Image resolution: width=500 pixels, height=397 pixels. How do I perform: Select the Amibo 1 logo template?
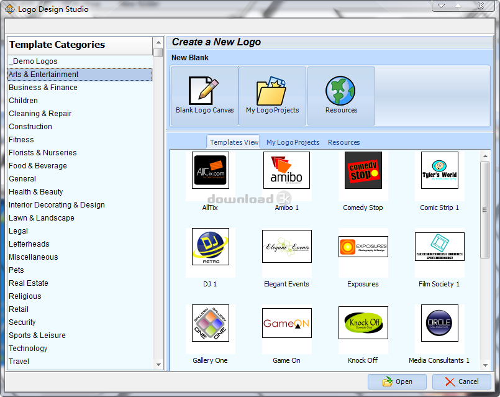(286, 170)
